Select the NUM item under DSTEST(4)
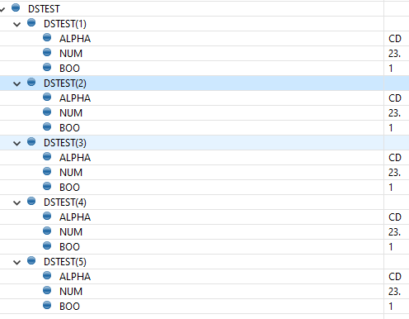 71,232
